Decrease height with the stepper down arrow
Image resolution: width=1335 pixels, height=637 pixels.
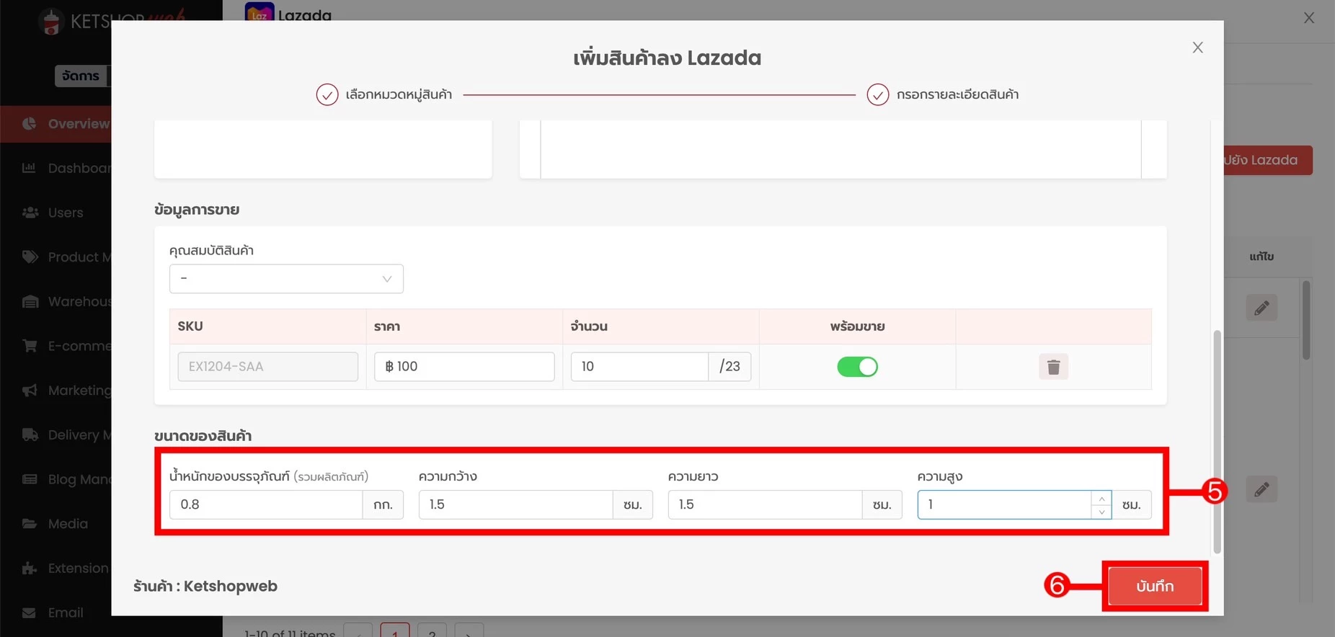coord(1101,512)
